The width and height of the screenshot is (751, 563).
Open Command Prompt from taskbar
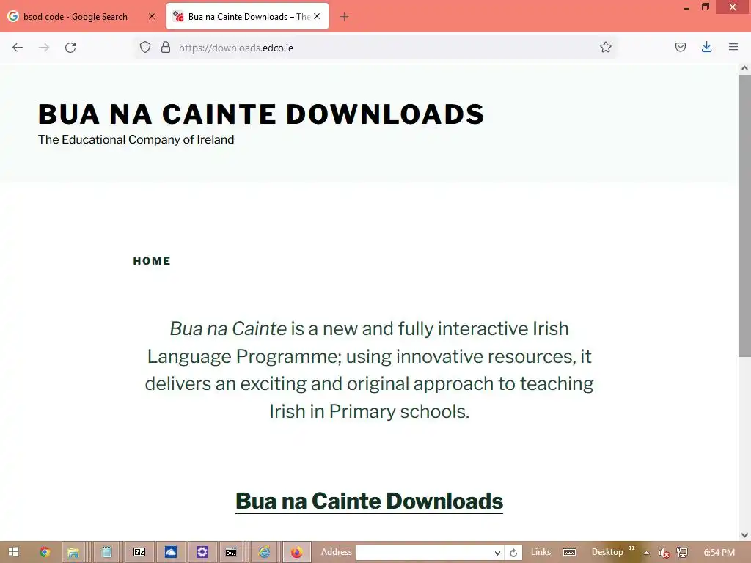click(231, 553)
